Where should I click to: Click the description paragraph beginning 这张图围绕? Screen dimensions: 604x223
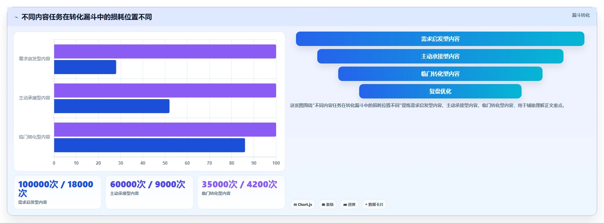point(428,106)
